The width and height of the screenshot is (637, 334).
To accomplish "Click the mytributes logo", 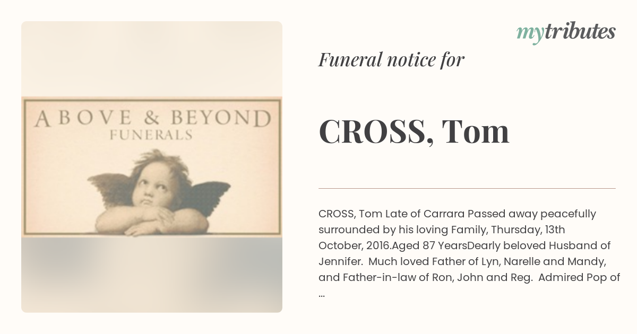I will [x=566, y=33].
